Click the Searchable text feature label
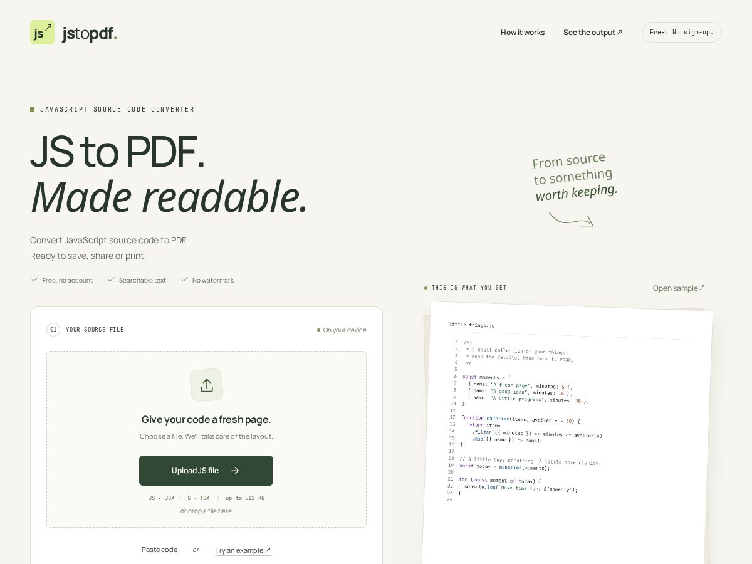Viewport: 752px width, 564px height. [142, 280]
